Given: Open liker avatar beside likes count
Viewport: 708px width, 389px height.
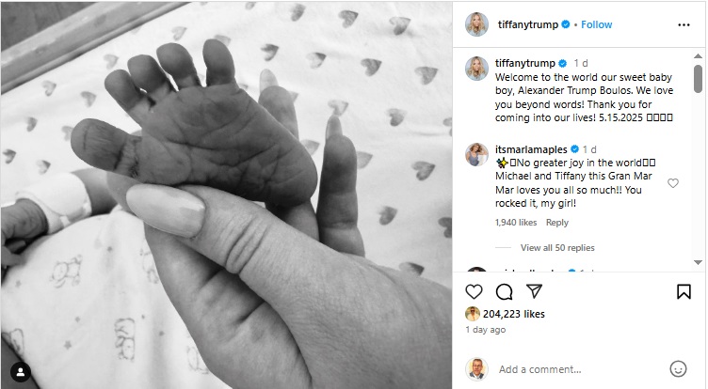Looking at the screenshot, I should point(473,314).
